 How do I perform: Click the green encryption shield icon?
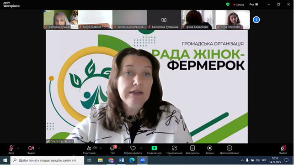pyautogui.click(x=228, y=5)
